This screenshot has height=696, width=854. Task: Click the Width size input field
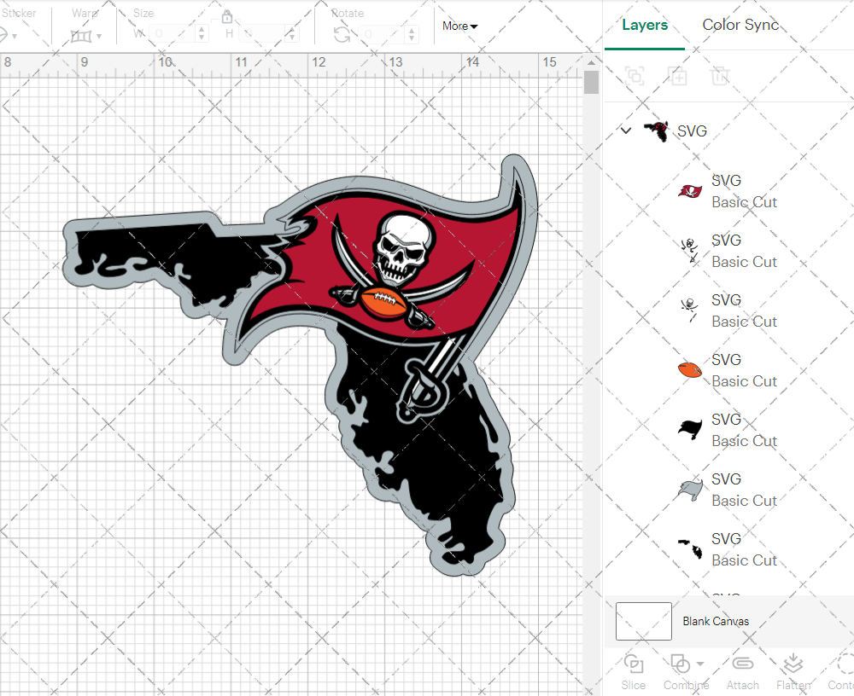point(172,34)
